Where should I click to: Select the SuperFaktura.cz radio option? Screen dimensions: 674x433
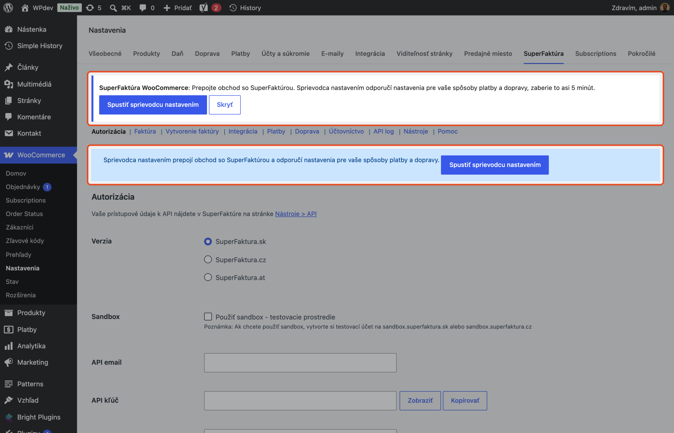(208, 260)
